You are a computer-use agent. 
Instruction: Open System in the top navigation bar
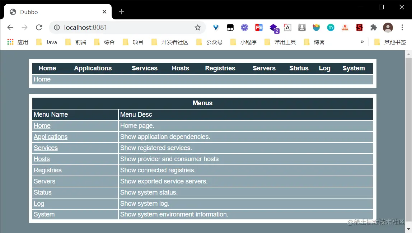tap(354, 68)
